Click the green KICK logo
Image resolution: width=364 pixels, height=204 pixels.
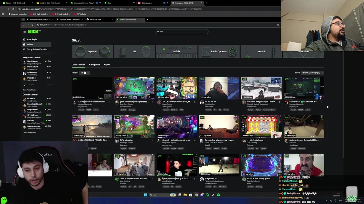[34, 32]
